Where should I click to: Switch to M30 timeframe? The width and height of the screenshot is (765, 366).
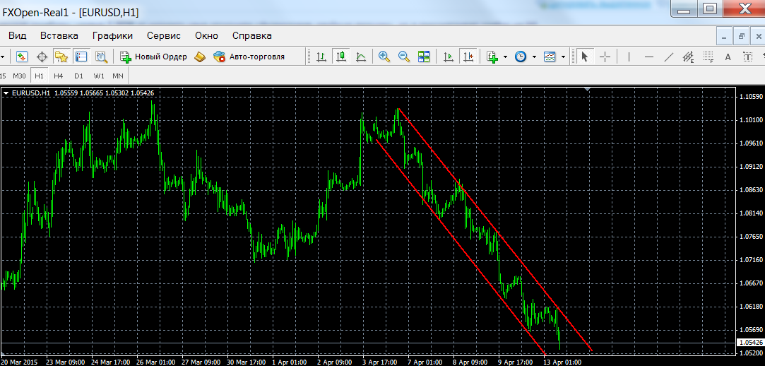19,76
